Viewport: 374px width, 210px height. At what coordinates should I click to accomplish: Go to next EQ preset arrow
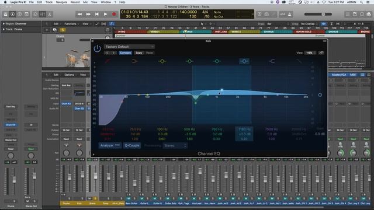point(113,53)
